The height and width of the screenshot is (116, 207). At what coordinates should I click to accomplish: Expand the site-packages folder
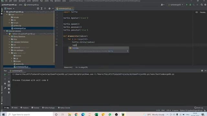(9, 50)
